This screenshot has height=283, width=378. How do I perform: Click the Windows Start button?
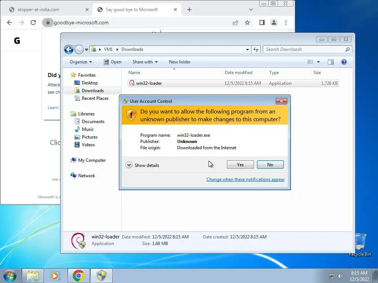tap(10, 276)
